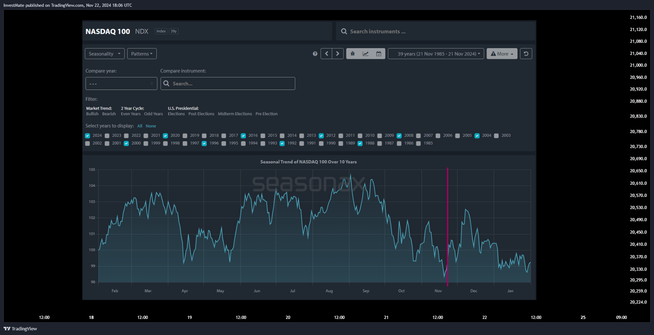Screen dimensions: 654x335
Task: Apply the Post Elections filter
Action: pyautogui.click(x=201, y=114)
